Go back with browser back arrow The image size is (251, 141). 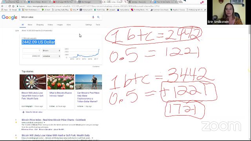2,6
